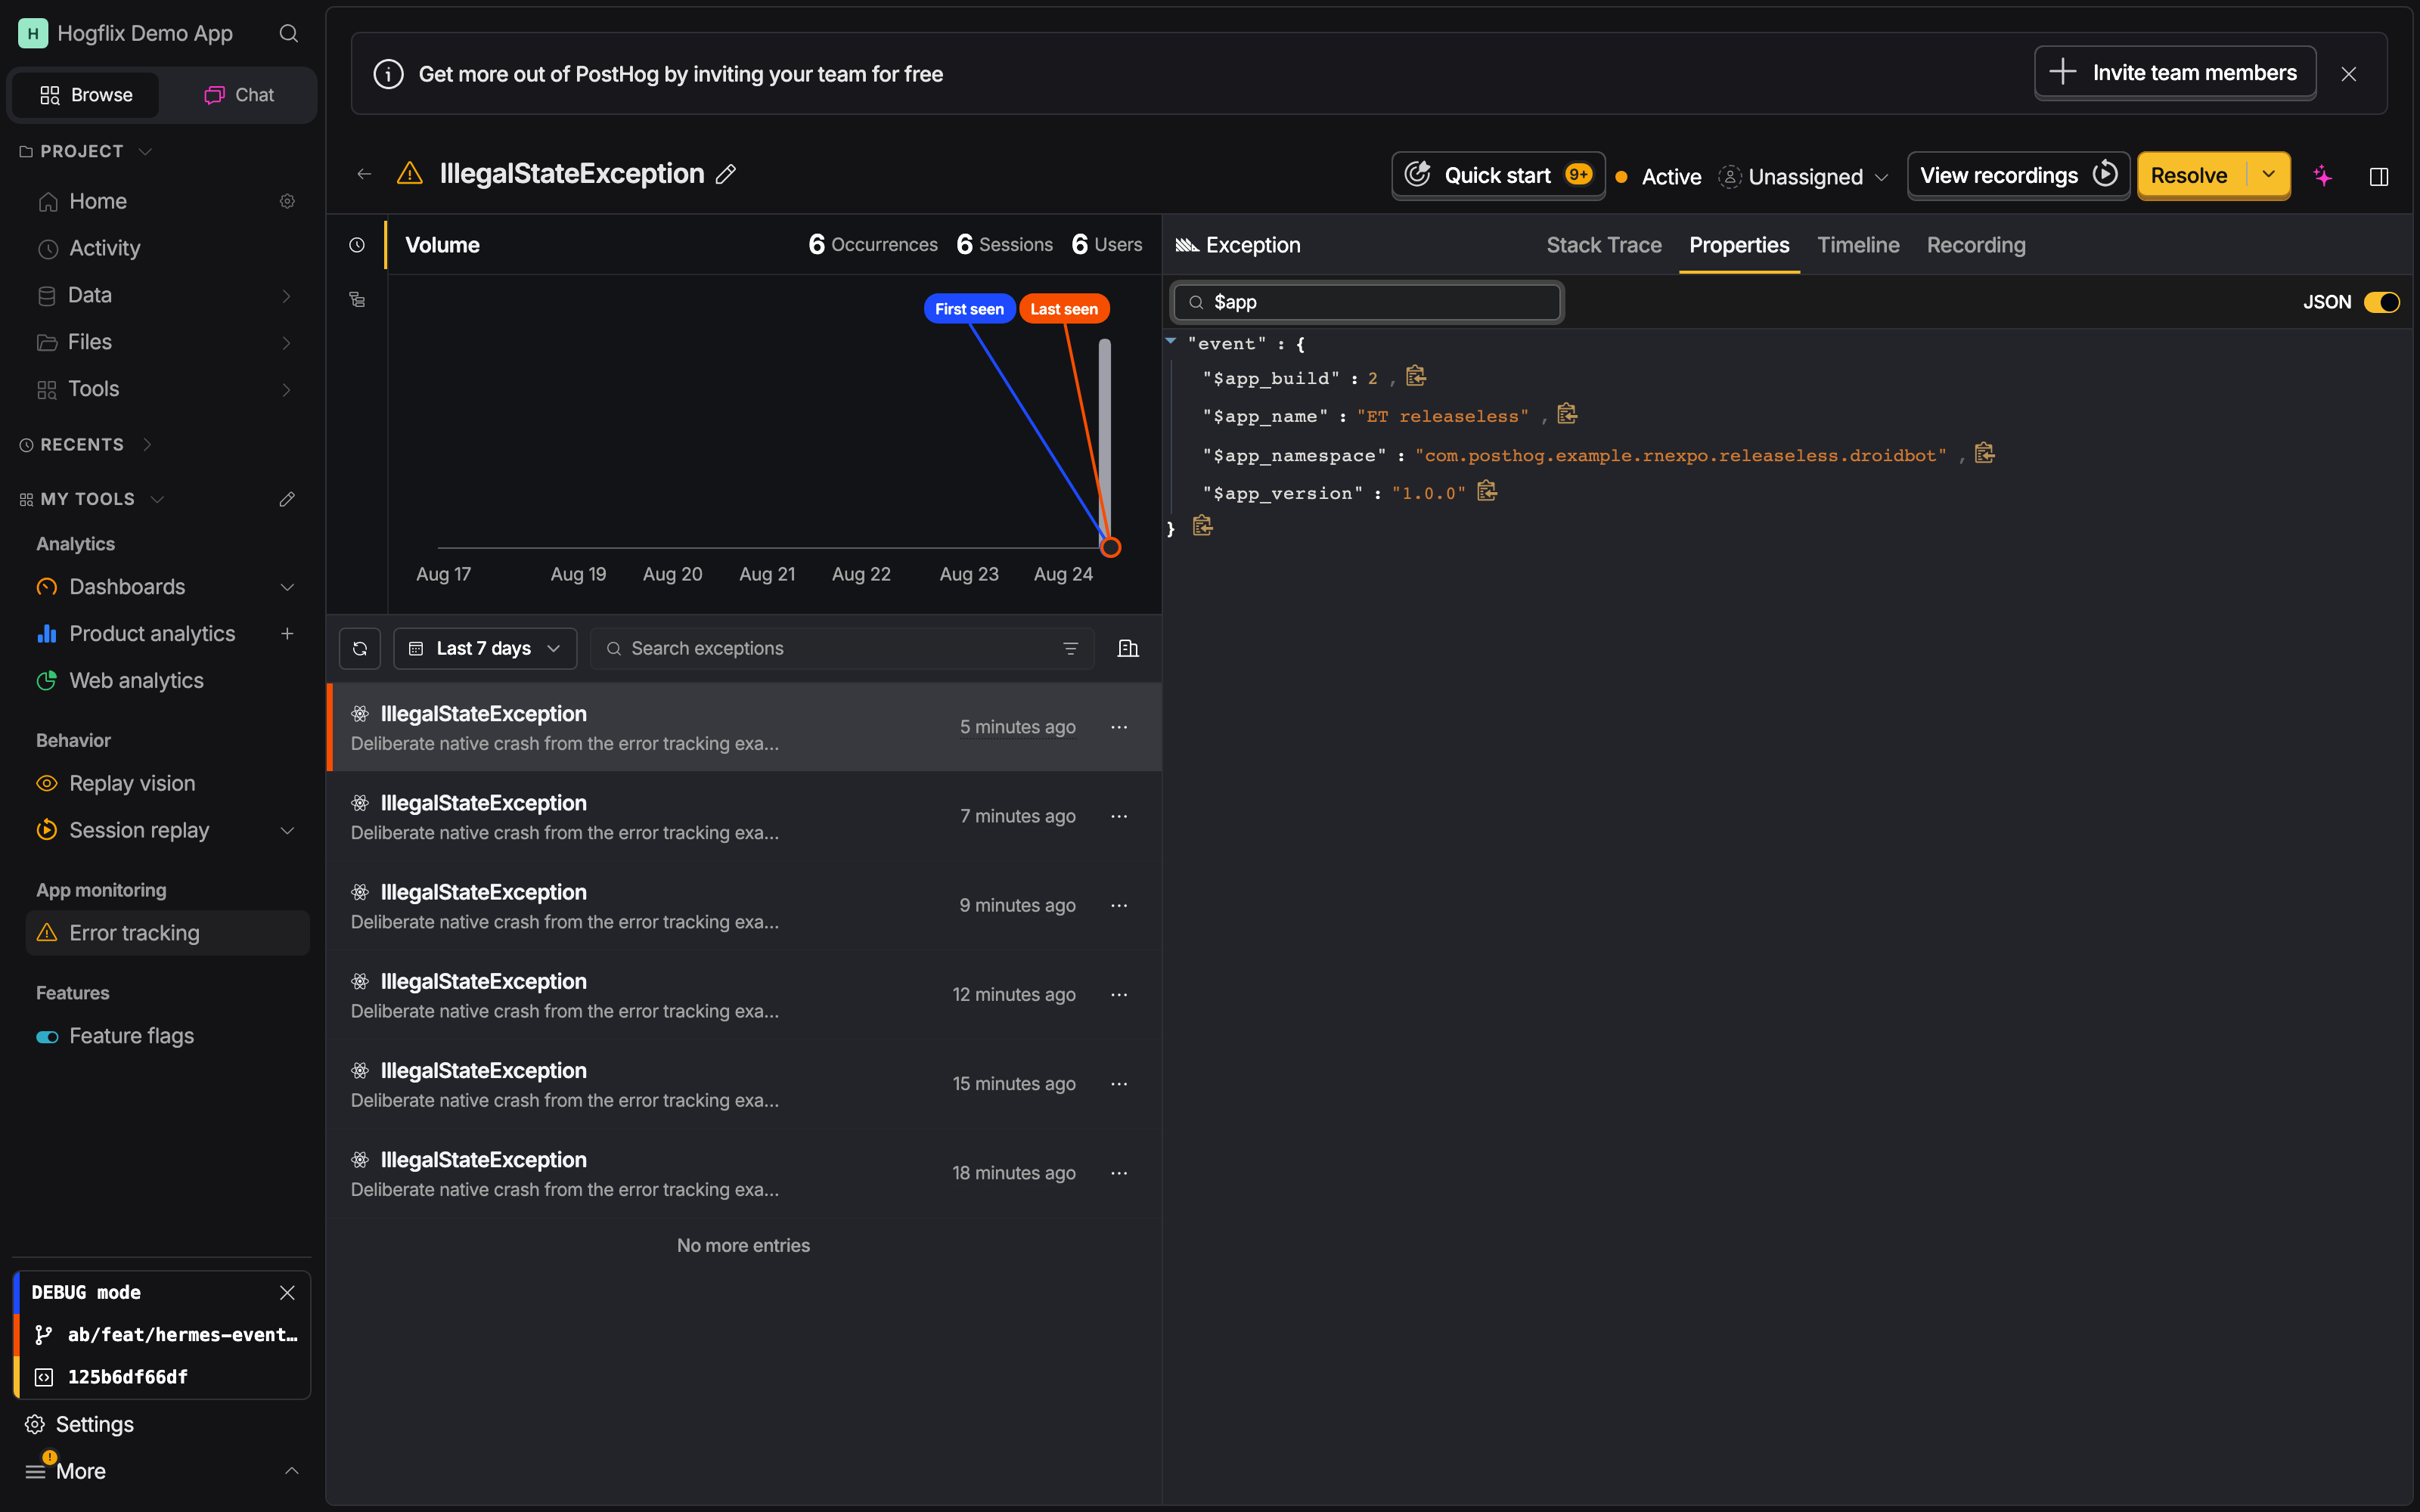The width and height of the screenshot is (2420, 1512).
Task: Open filter options in Search exceptions
Action: coord(1070,648)
